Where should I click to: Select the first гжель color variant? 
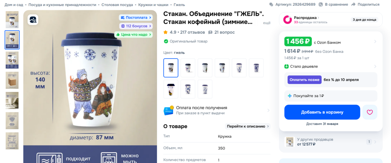tap(171, 68)
